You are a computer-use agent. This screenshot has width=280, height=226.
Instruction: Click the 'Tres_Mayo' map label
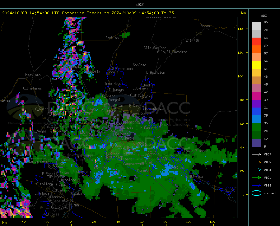click(x=113, y=84)
